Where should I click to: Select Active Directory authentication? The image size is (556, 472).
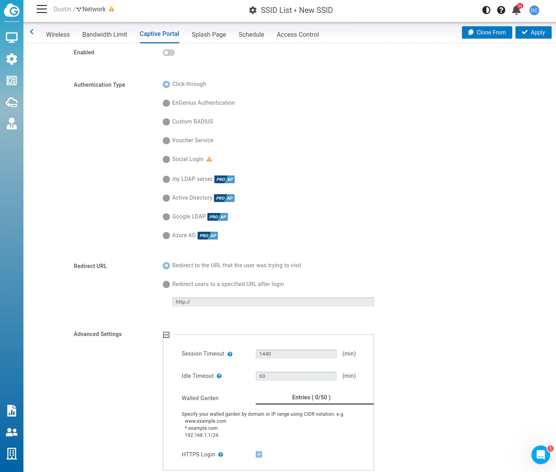[x=166, y=198]
